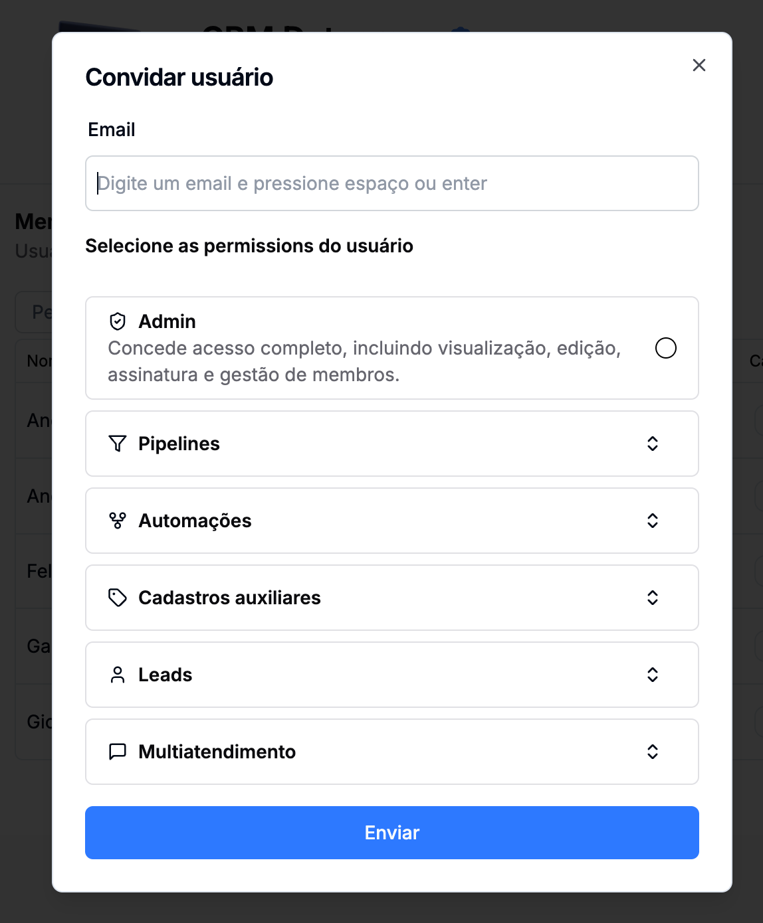The width and height of the screenshot is (763, 923).
Task: Expand Multiatendimento permissions chevron arrows
Action: coord(653,752)
